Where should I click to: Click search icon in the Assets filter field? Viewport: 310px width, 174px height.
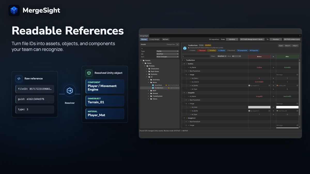point(142,48)
